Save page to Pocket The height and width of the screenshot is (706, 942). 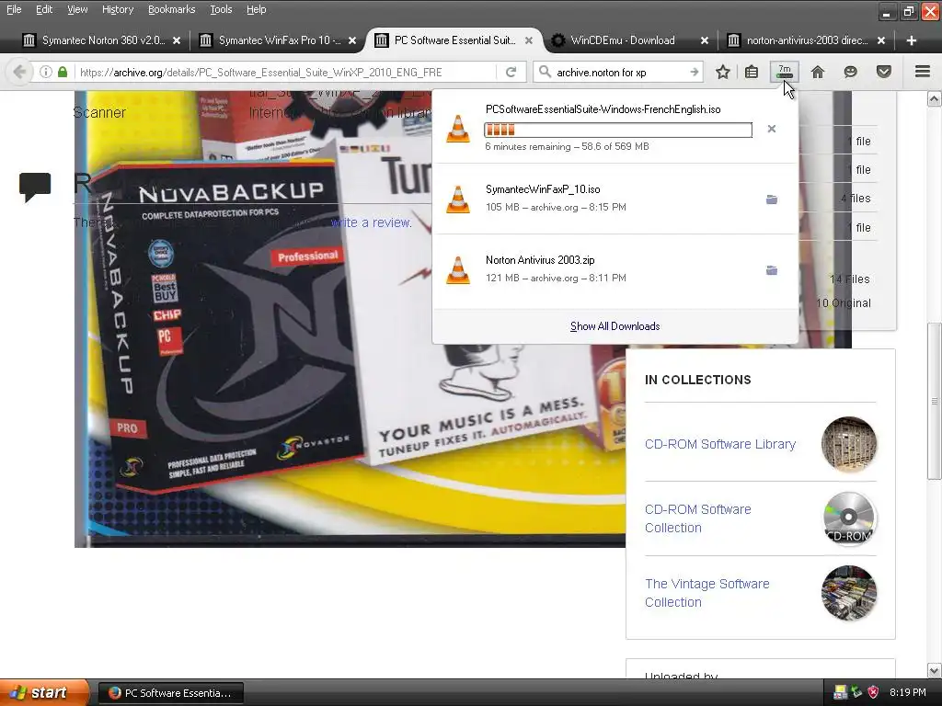[x=884, y=72]
